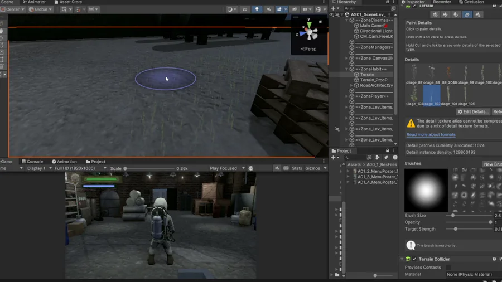502x282 pixels.
Task: Collapse the Terrain Collider component section
Action: (402, 259)
